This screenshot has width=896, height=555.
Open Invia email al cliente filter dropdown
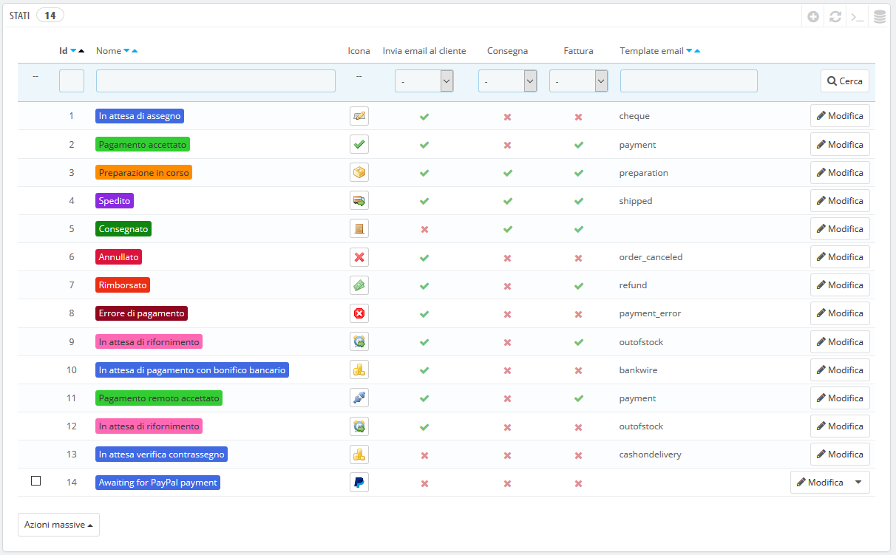[x=424, y=81]
